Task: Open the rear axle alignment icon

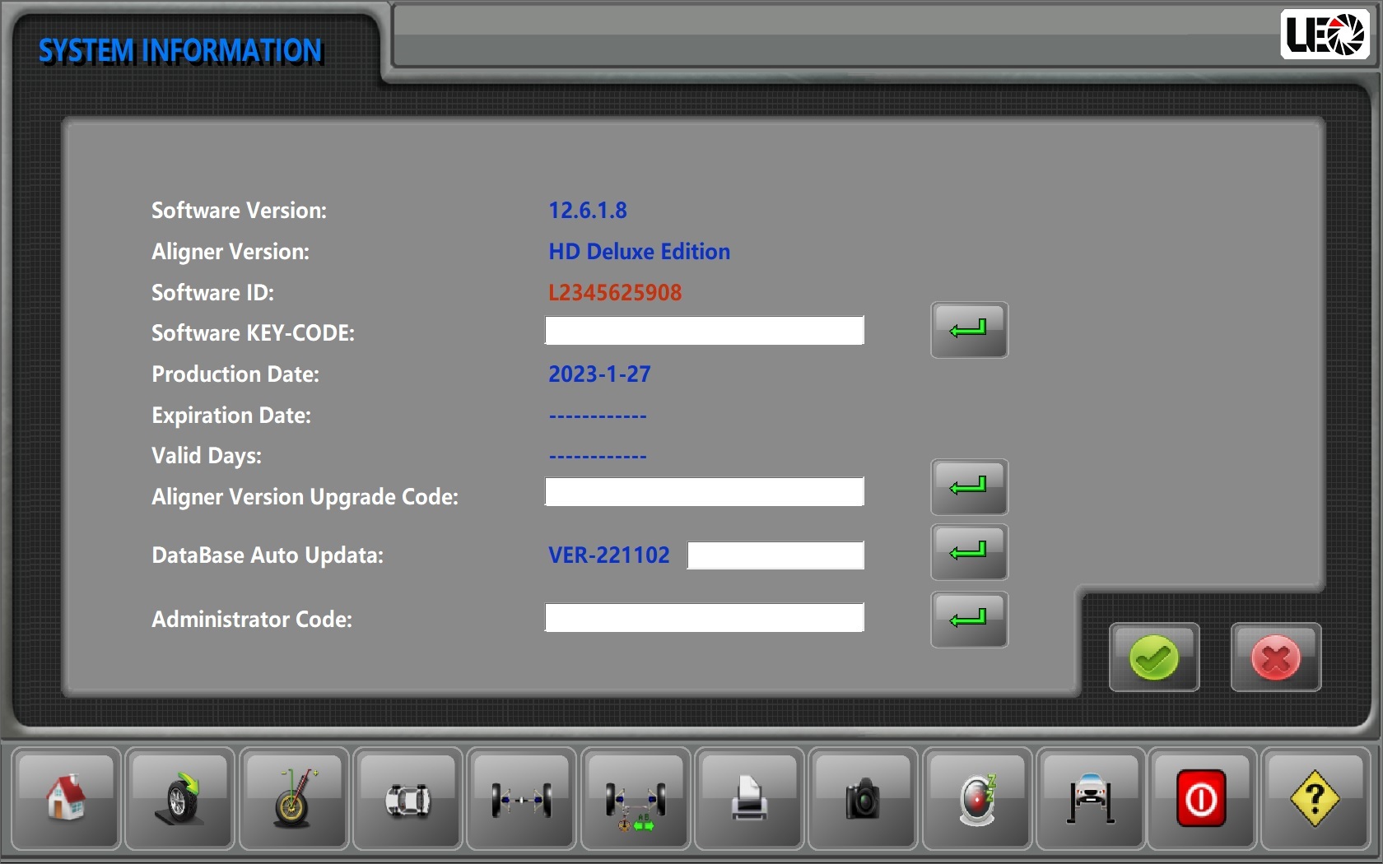Action: pyautogui.click(x=521, y=799)
